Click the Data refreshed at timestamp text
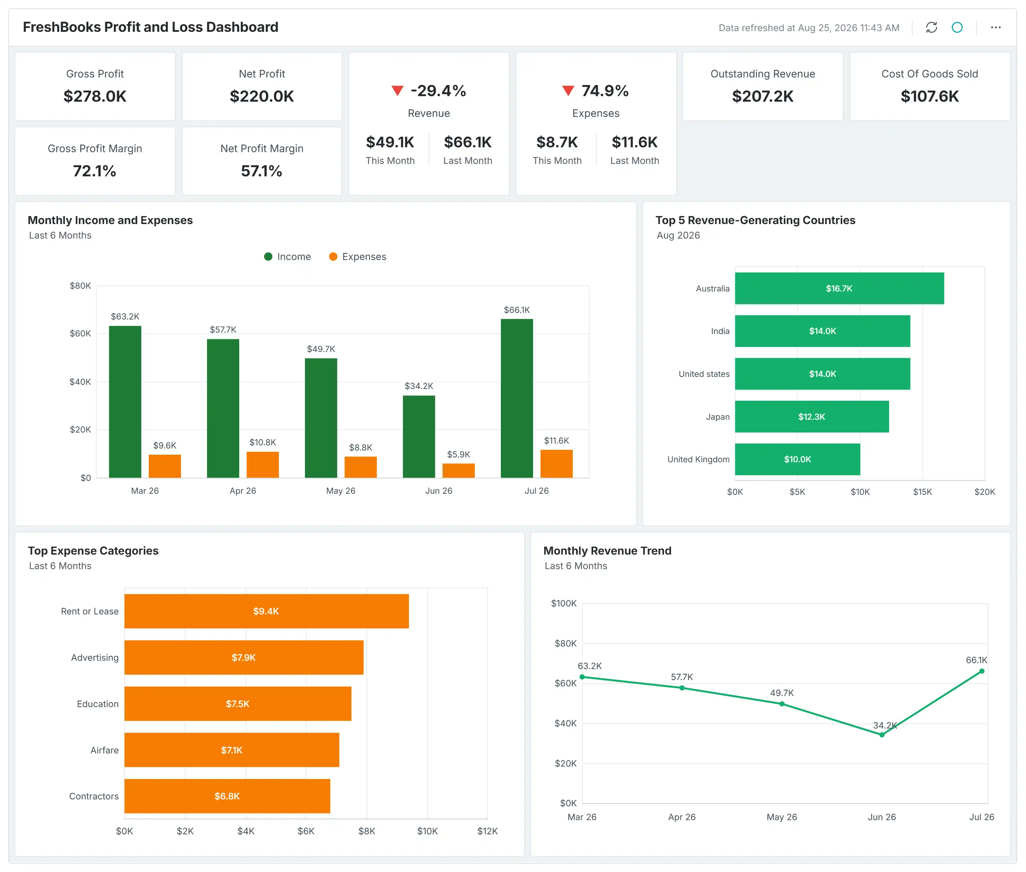Screen dimensions: 1026x872 (809, 28)
